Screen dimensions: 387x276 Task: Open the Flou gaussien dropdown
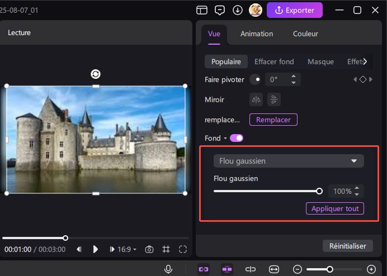point(289,161)
